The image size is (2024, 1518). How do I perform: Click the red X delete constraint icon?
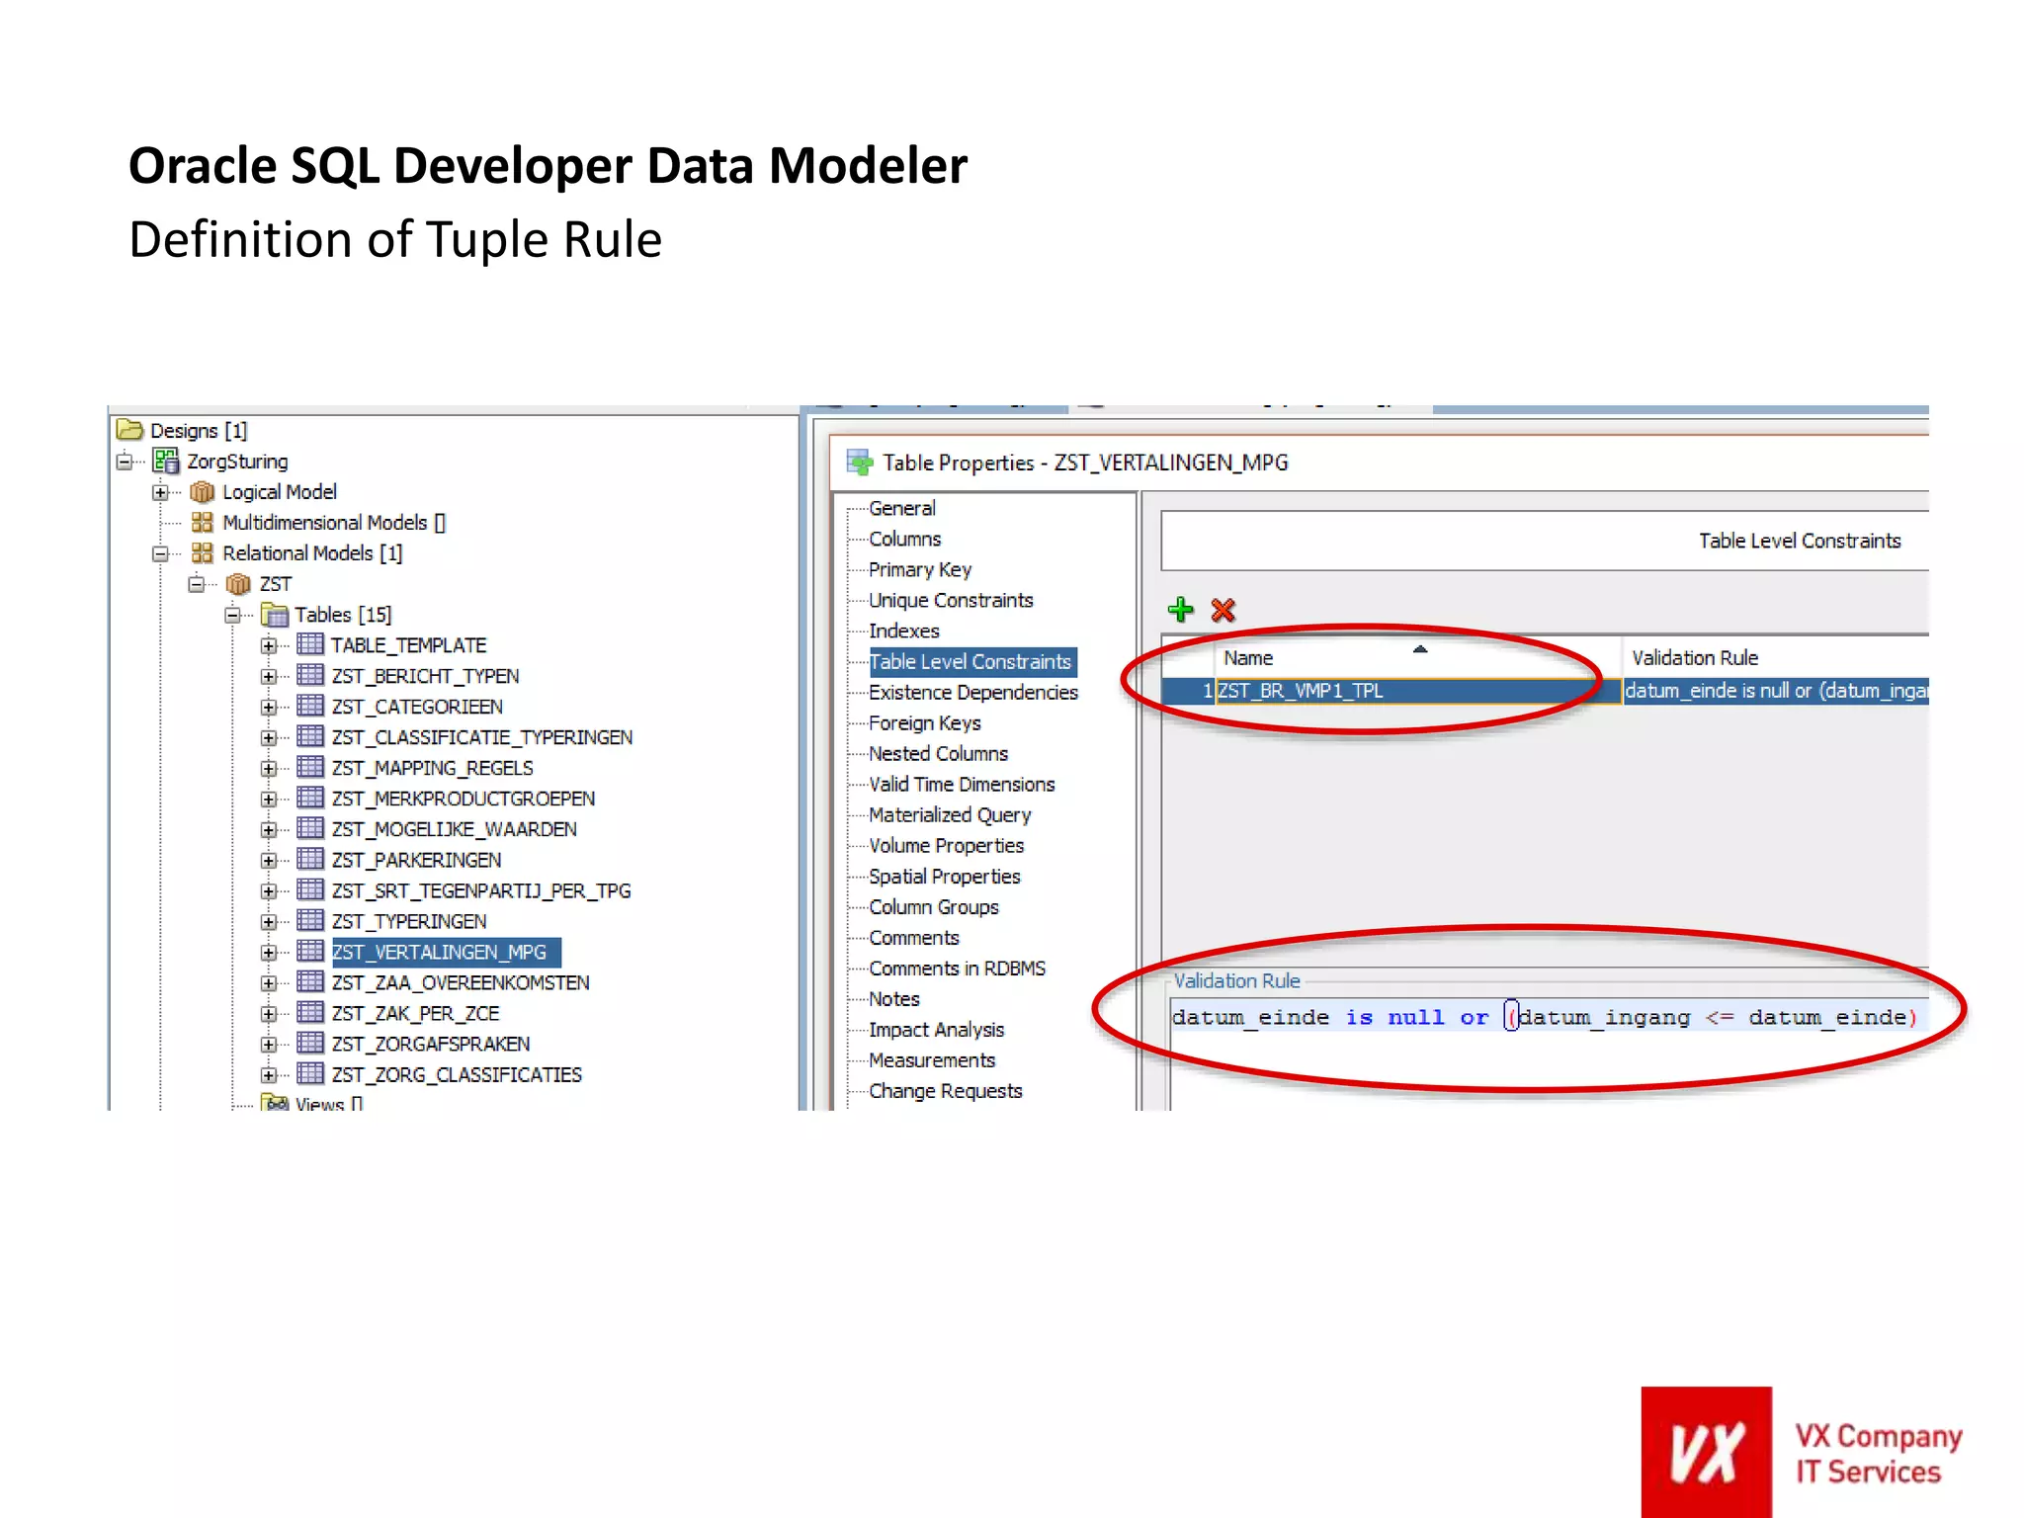pyautogui.click(x=1223, y=610)
